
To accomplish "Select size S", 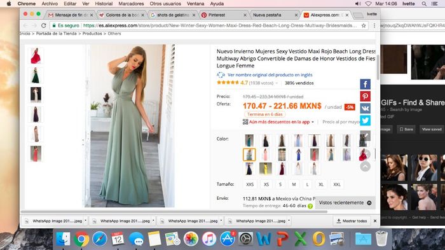I will [280, 184].
